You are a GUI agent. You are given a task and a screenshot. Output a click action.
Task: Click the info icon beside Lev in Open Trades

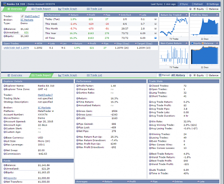point(61,43)
